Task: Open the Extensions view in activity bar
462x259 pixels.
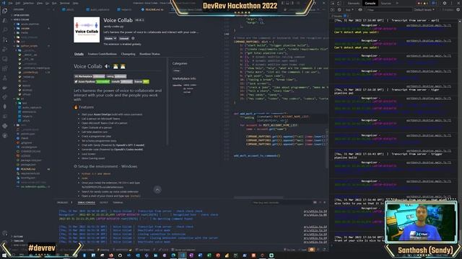Action: [x=5, y=69]
